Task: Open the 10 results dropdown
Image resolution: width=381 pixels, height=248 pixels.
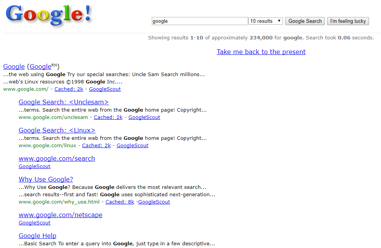Action: point(266,21)
